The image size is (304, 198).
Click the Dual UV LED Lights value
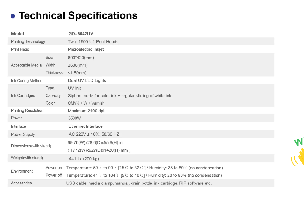87,80
